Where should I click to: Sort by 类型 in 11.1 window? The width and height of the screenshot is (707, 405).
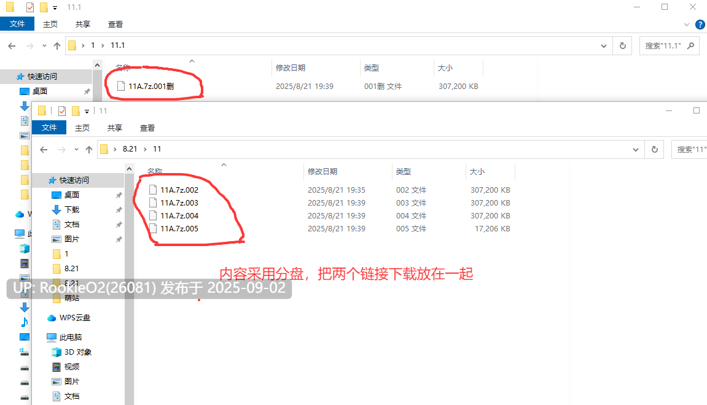pos(372,67)
